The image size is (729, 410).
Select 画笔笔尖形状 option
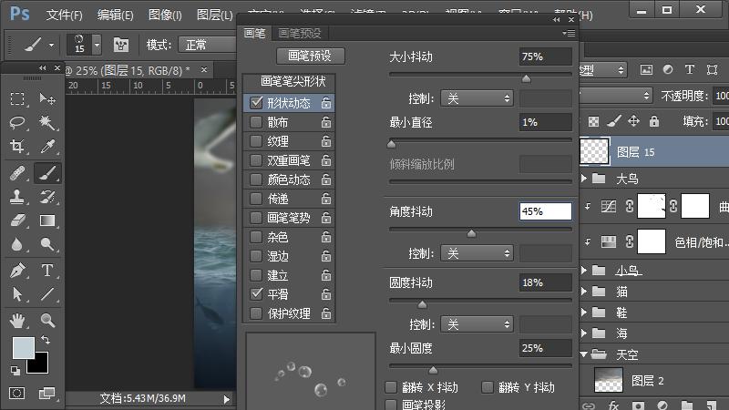(293, 81)
